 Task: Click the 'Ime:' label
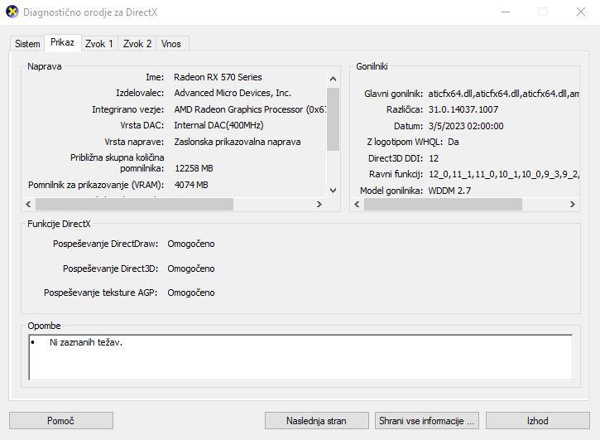[x=155, y=77]
